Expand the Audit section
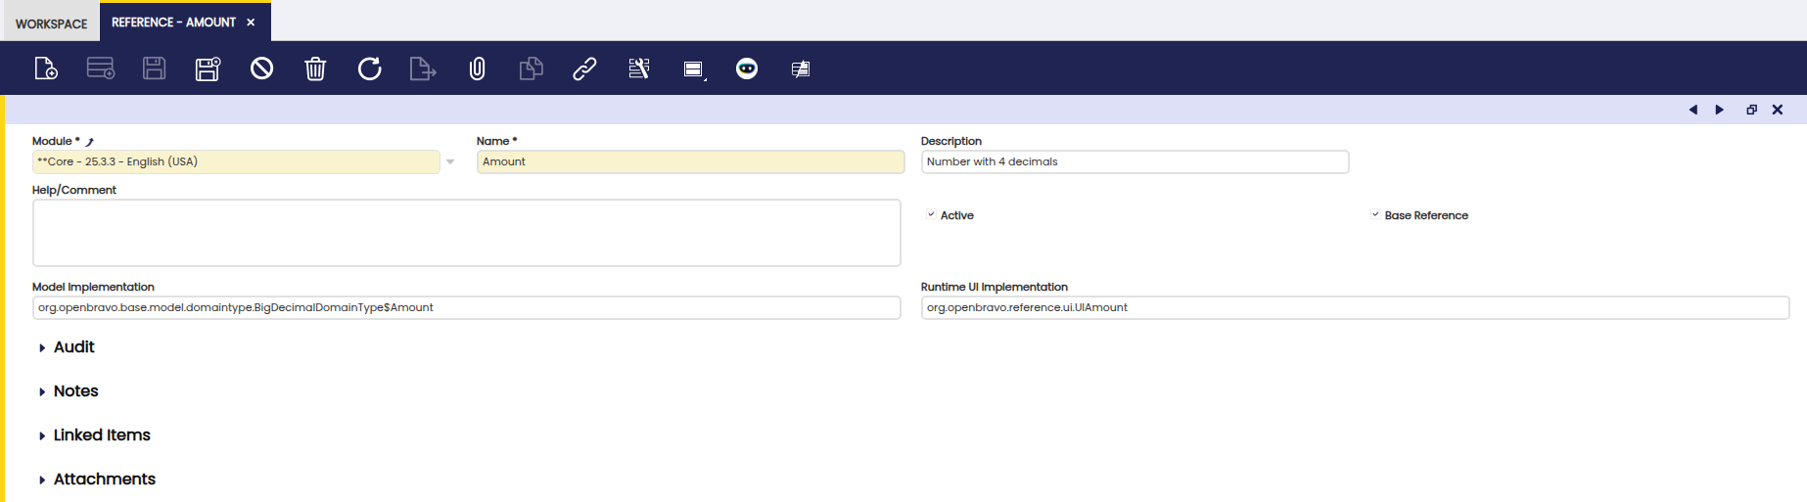The height and width of the screenshot is (502, 1807). tap(73, 347)
